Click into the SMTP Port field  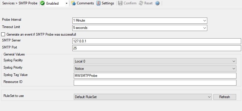click(x=157, y=48)
